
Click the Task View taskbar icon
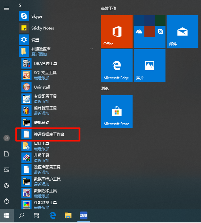(x=36, y=215)
